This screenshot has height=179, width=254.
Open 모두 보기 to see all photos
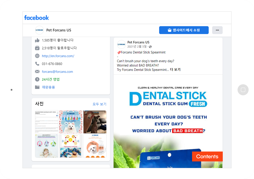pyautogui.click(x=99, y=104)
